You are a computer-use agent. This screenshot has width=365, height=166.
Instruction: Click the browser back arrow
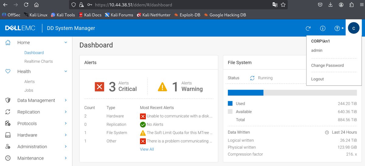coord(5,5)
